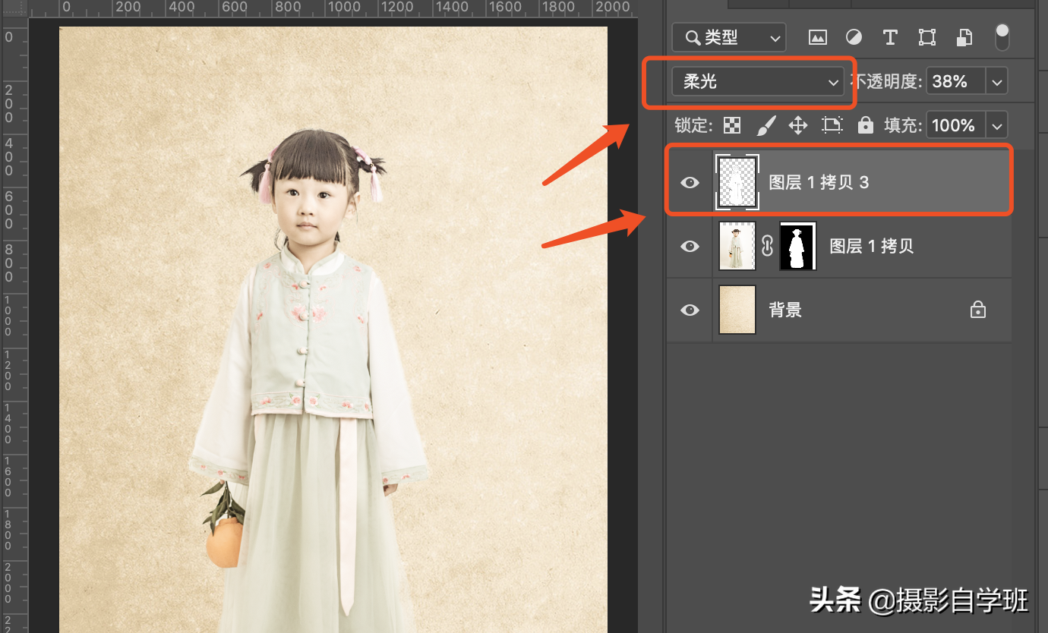Click the smart object filter icon
The image size is (1048, 633).
[x=964, y=37]
